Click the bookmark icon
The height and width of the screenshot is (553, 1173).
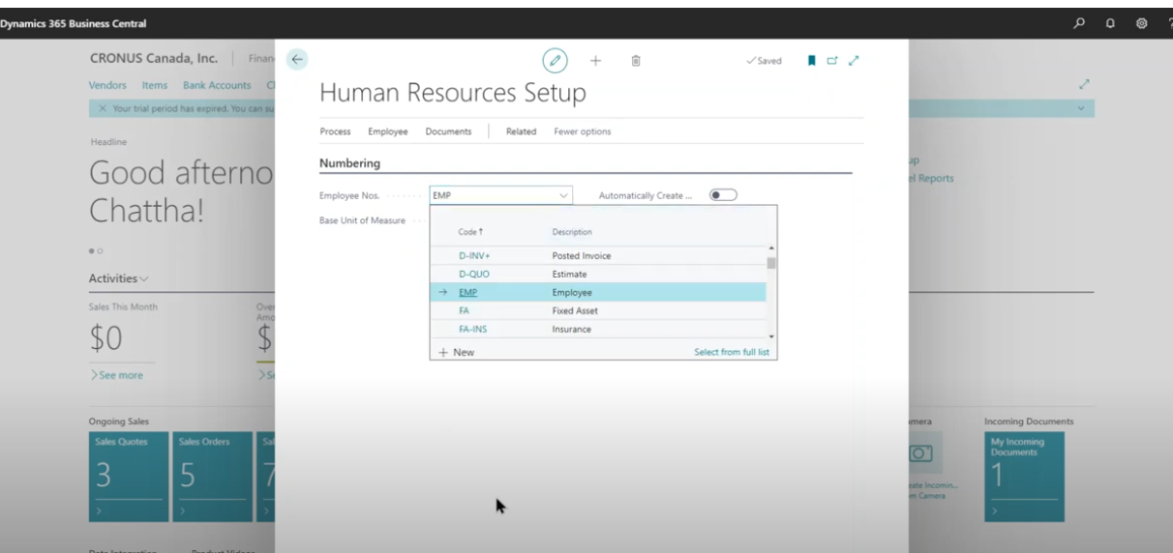pyautogui.click(x=812, y=60)
